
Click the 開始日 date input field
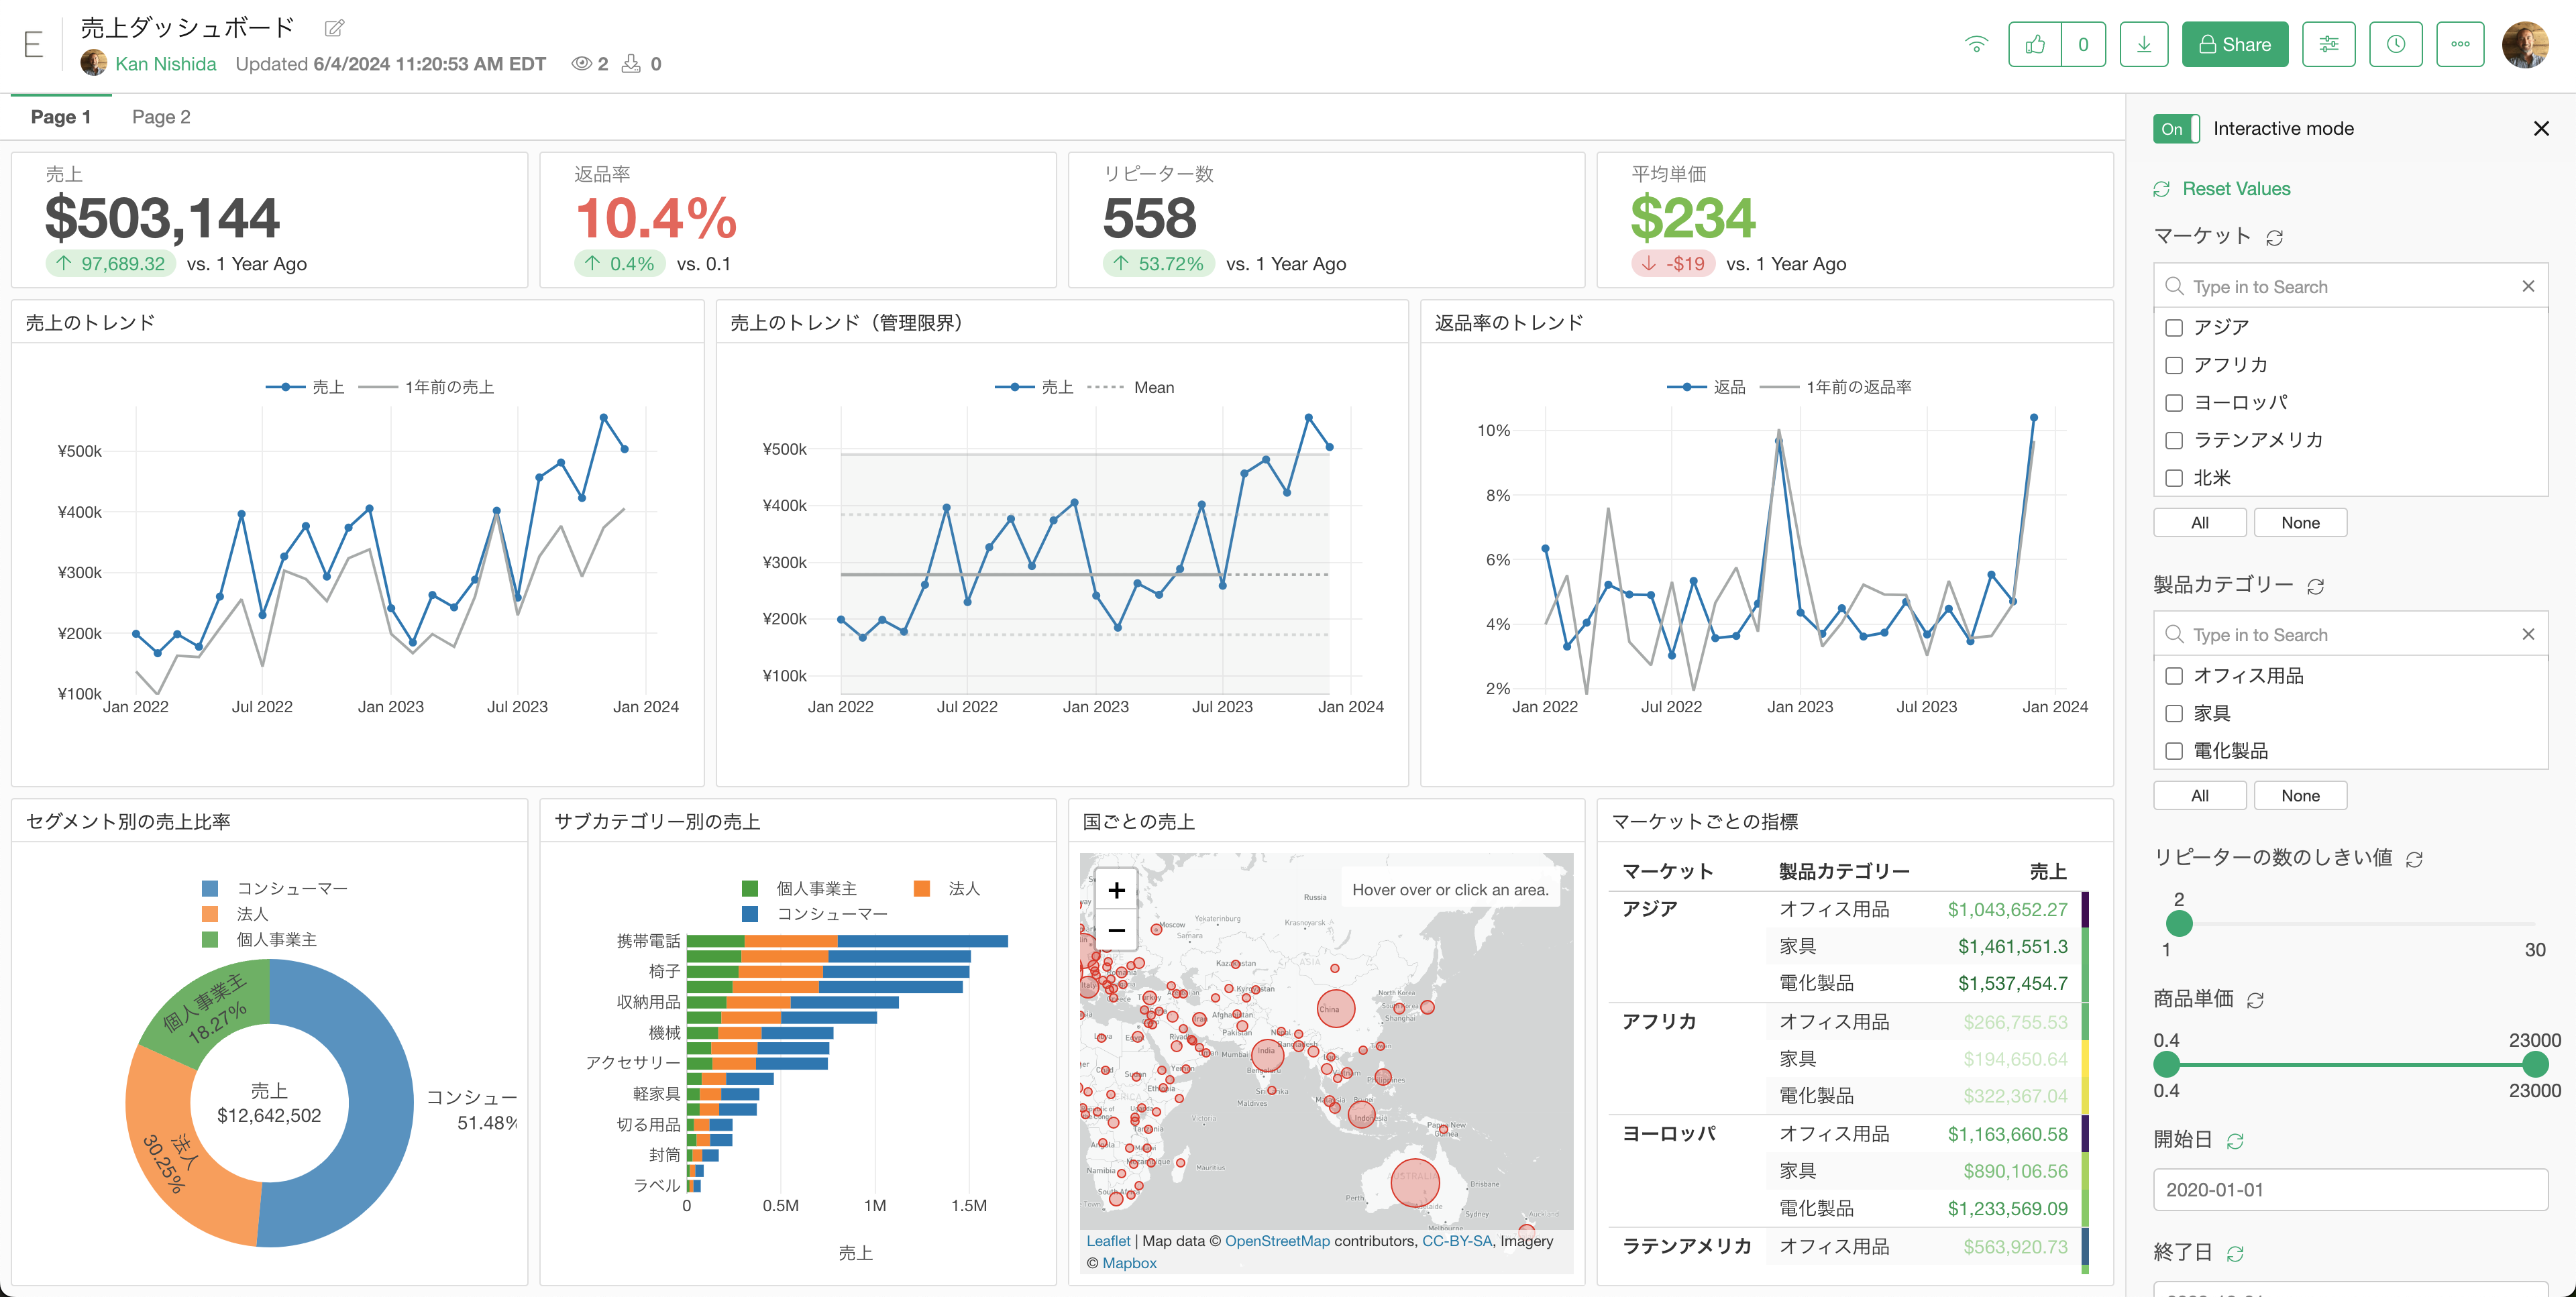pos(2349,1190)
